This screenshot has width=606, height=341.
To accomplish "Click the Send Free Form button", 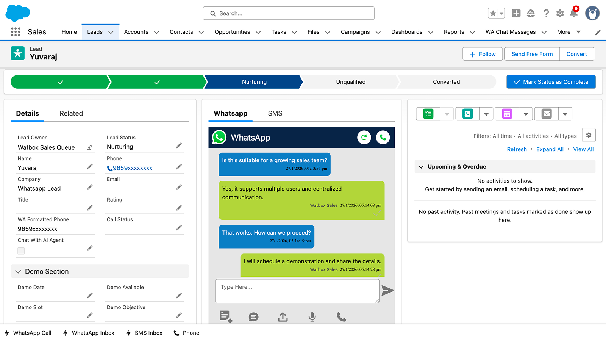I will 532,54.
